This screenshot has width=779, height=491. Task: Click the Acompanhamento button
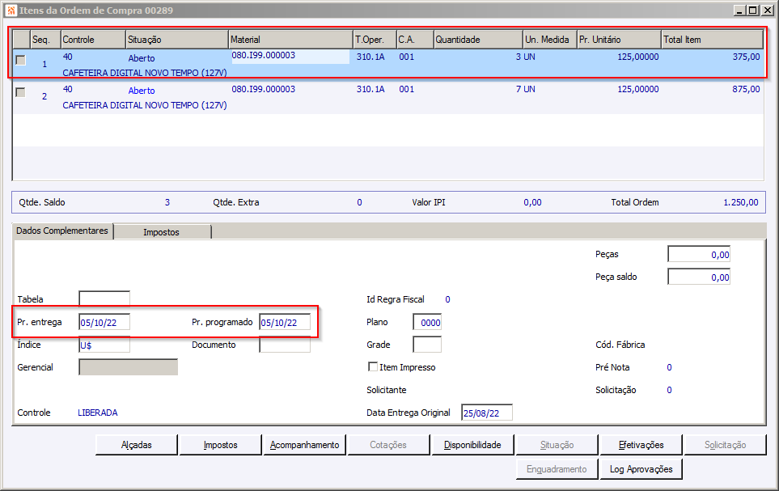coord(304,445)
